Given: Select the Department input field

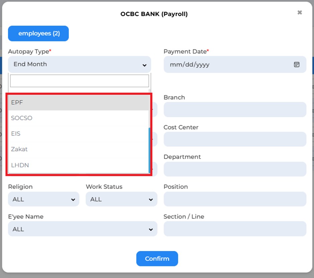Looking at the screenshot, I should pyautogui.click(x=235, y=169).
